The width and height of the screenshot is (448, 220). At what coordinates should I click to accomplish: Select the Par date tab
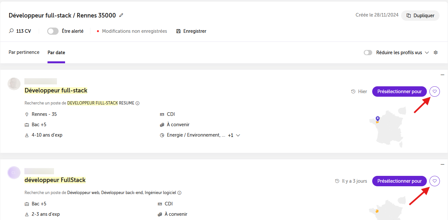(56, 53)
